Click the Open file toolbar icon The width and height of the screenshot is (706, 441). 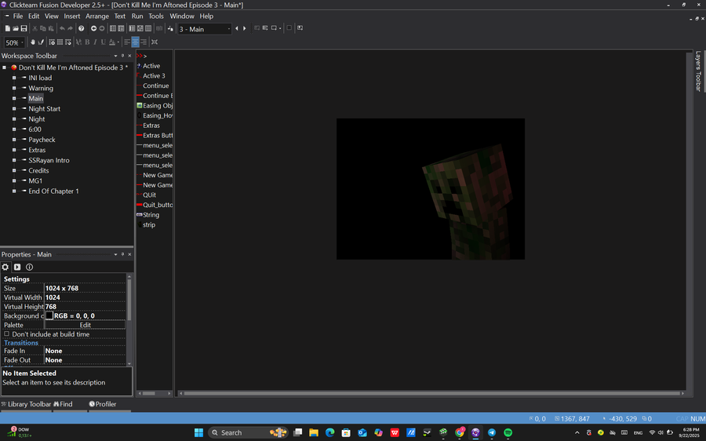(x=16, y=28)
